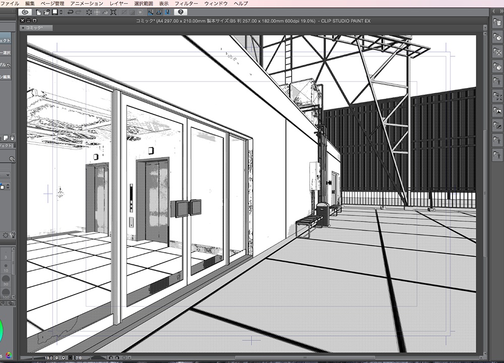Open the 表示 menu
The width and height of the screenshot is (504, 363).
coord(164,4)
